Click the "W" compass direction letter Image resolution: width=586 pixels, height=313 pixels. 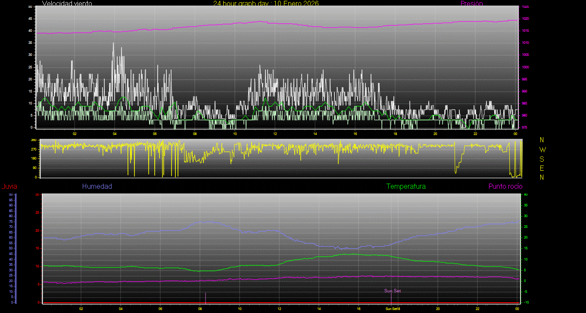tap(542, 149)
